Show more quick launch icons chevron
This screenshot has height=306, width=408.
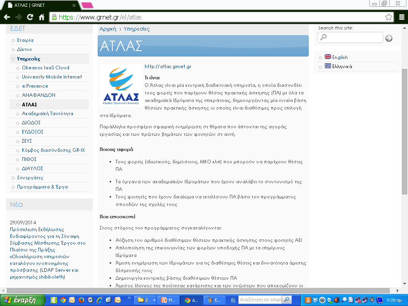click(129, 298)
